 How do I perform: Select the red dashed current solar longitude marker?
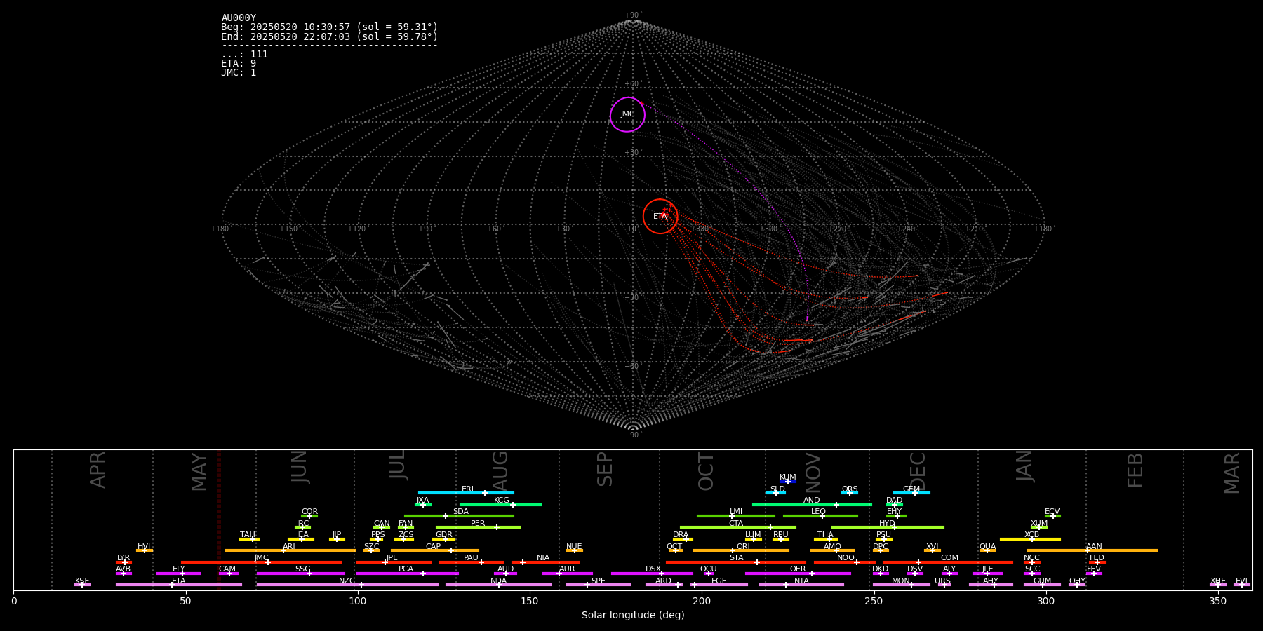point(219,520)
